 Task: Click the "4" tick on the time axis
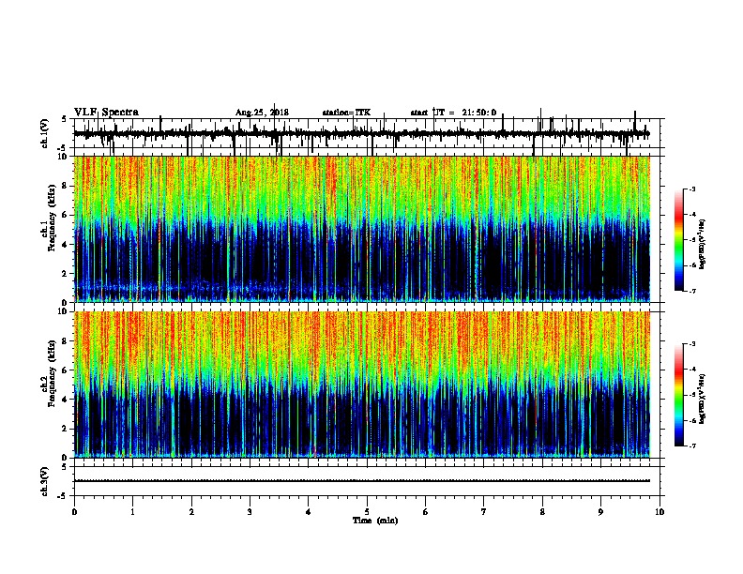click(309, 512)
